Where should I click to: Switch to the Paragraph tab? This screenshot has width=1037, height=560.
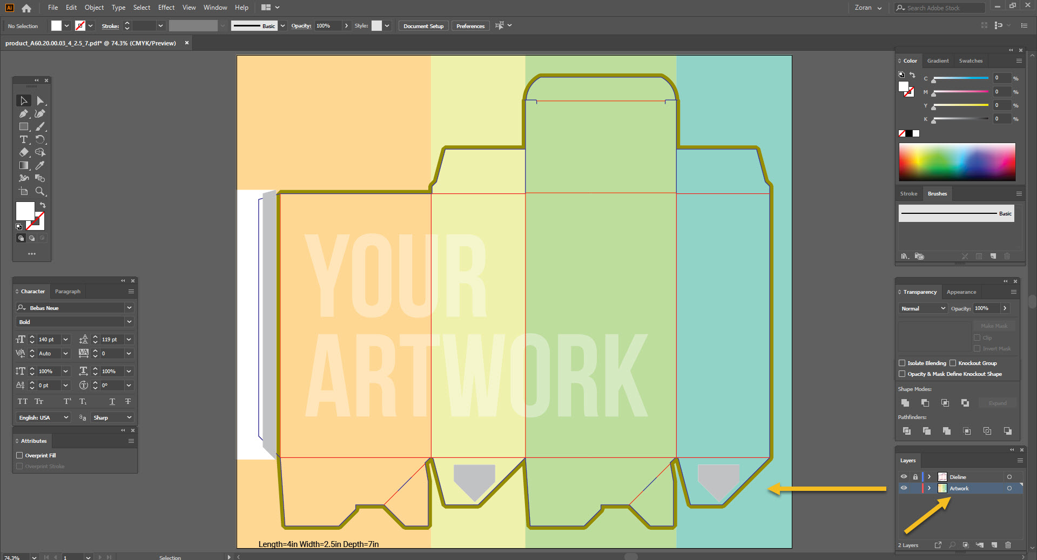click(68, 292)
